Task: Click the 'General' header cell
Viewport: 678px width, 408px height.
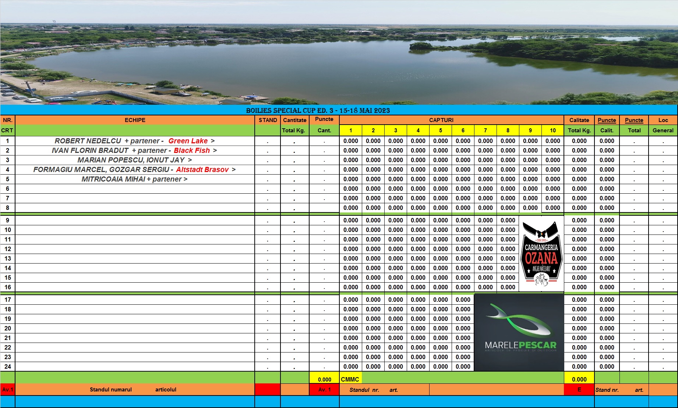Action: [663, 130]
